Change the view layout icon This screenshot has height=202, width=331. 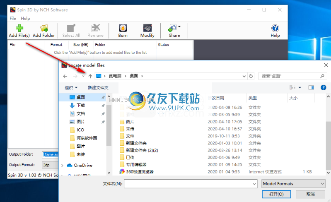click(x=292, y=87)
